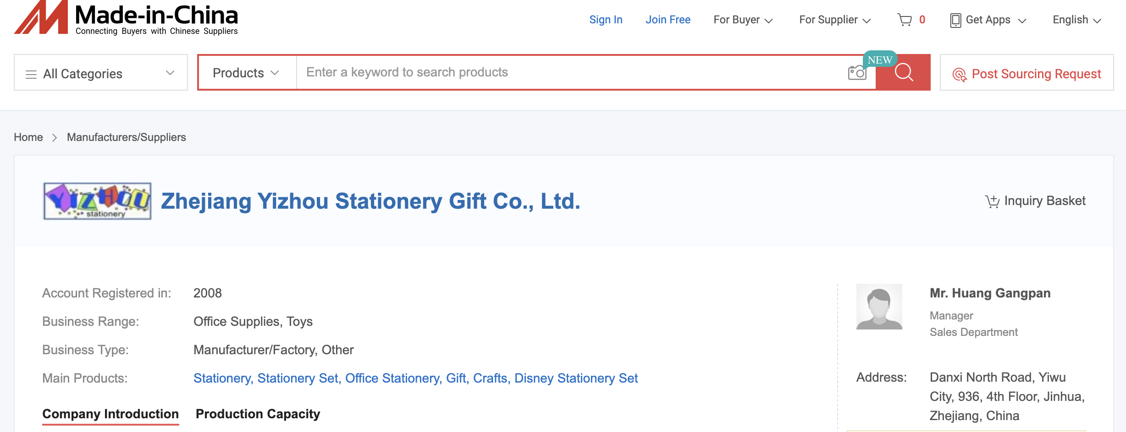Screen dimensions: 1126x432
Task: Expand the Products search type dropdown
Action: [246, 73]
